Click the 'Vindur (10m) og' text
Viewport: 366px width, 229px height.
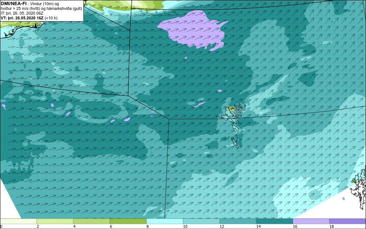coord(45,4)
